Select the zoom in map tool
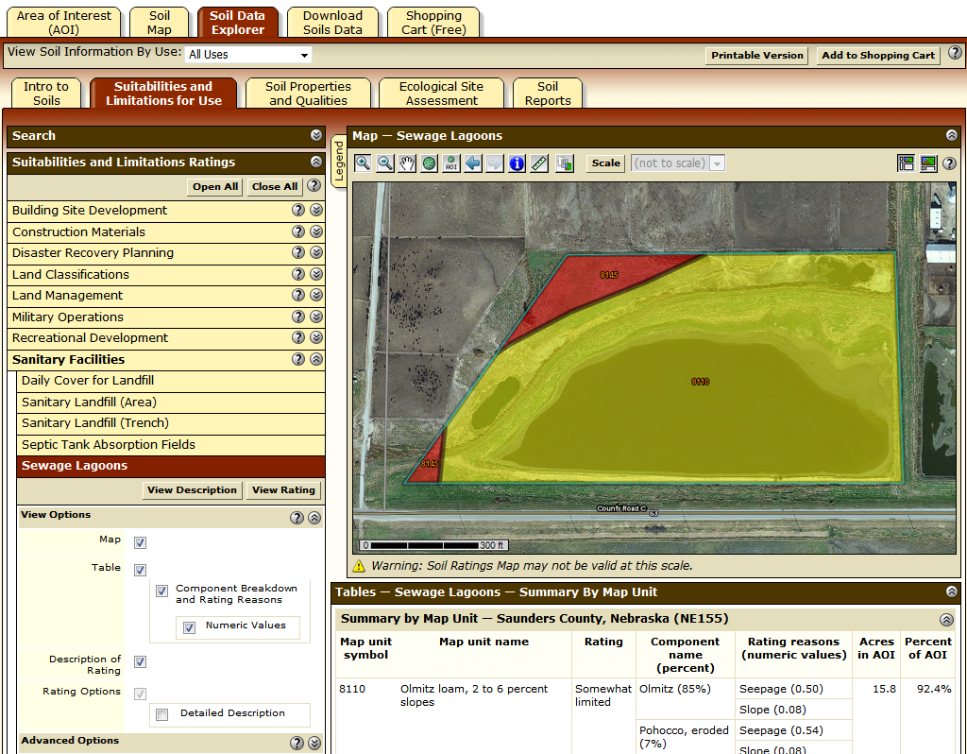 click(x=363, y=163)
